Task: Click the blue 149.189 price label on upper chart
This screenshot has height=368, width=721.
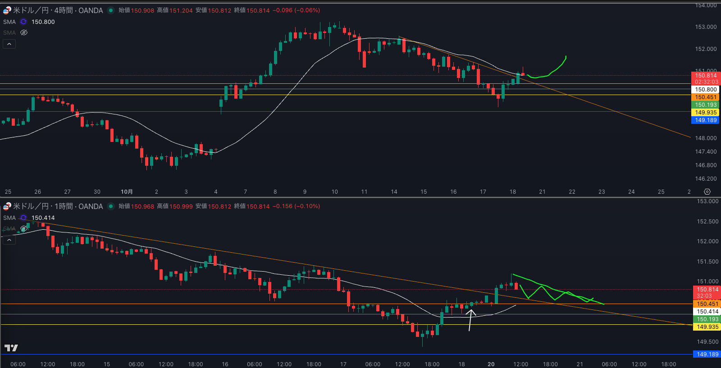Action: pyautogui.click(x=705, y=120)
